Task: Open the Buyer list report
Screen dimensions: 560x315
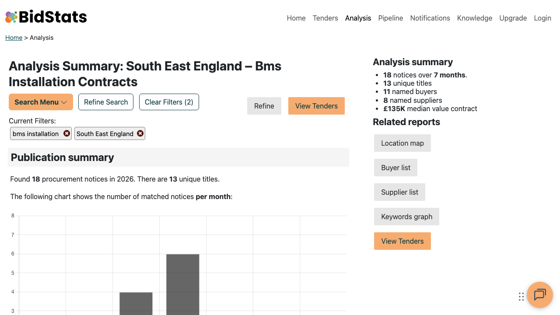Action: click(x=395, y=168)
